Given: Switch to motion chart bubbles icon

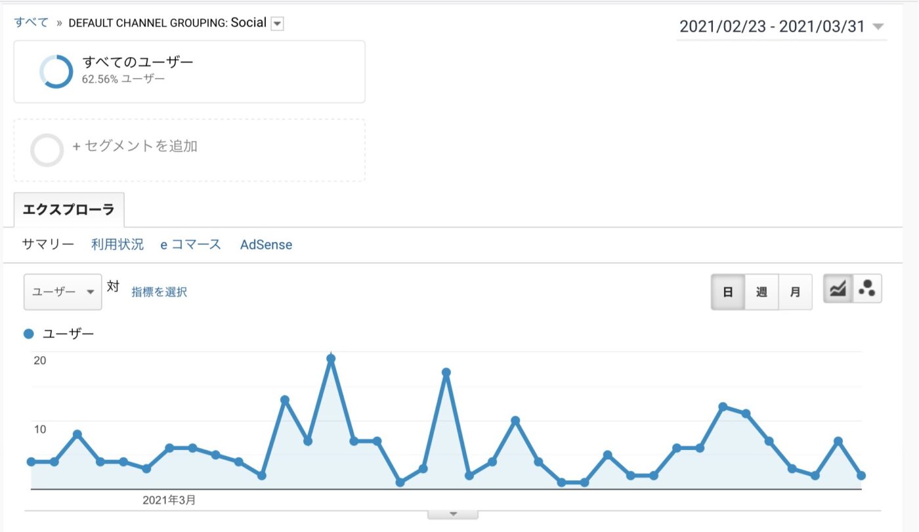Looking at the screenshot, I should (867, 289).
